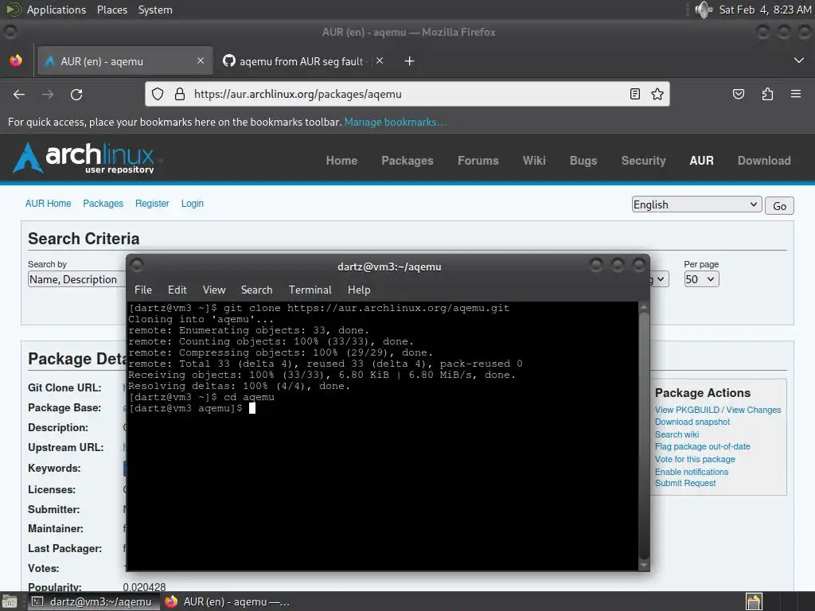This screenshot has height=611, width=815.
Task: Open the Per page 50 dropdown
Action: pyautogui.click(x=701, y=279)
